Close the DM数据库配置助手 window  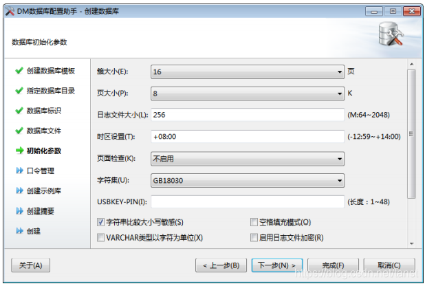click(x=412, y=12)
